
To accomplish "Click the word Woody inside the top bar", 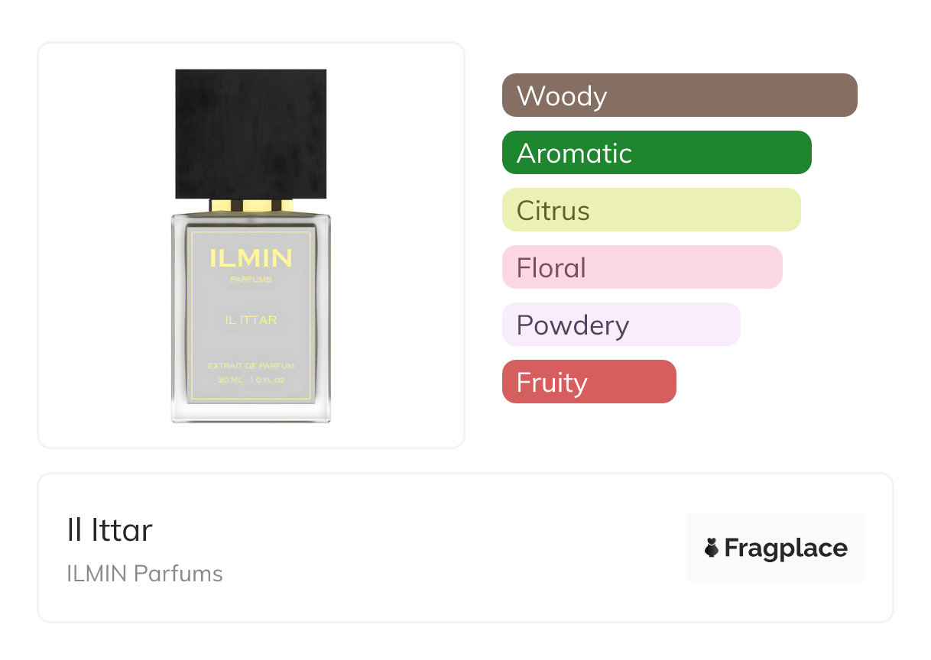I will 562,96.
